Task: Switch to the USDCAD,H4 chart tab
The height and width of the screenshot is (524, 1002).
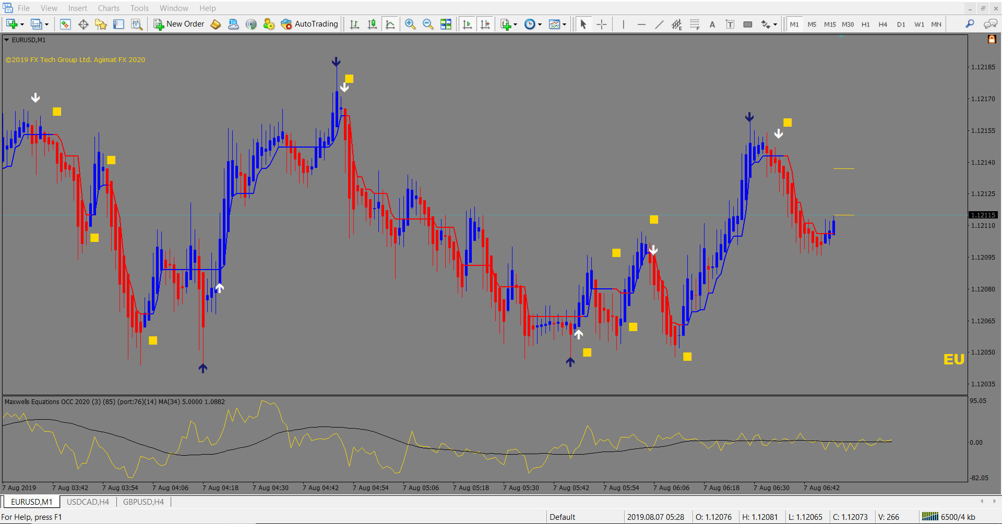Action: (88, 502)
